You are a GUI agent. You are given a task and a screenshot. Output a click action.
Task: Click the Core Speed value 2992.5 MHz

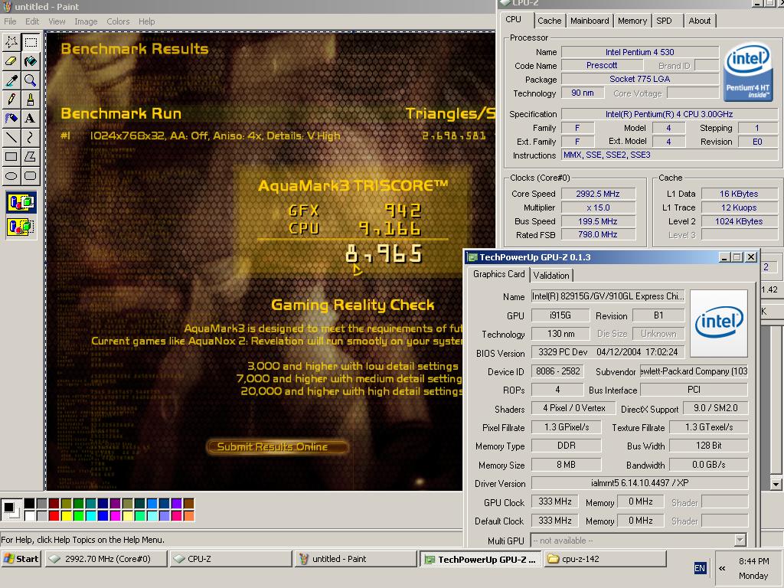tap(597, 194)
